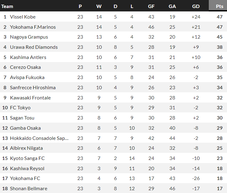This screenshot has height=193, width=227.
Task: Select the GA column header
Action: (x=172, y=6)
